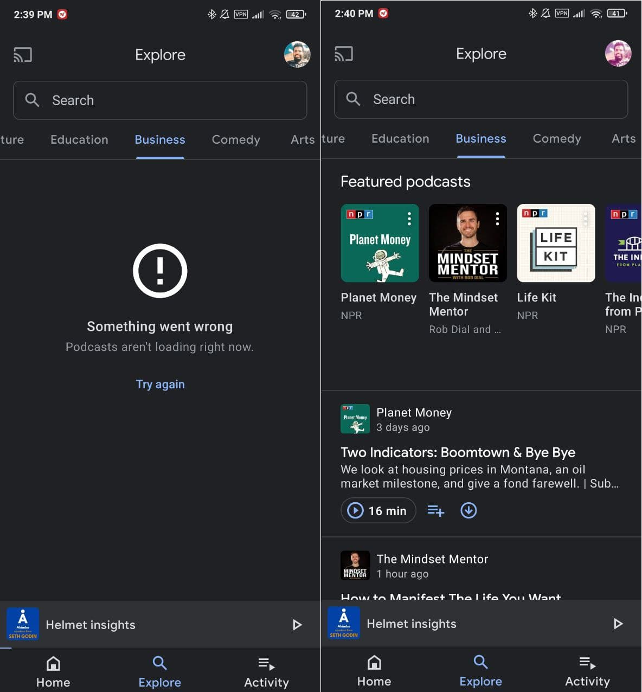Open Mindset Mentor small thumbnail in episode list

click(x=355, y=565)
